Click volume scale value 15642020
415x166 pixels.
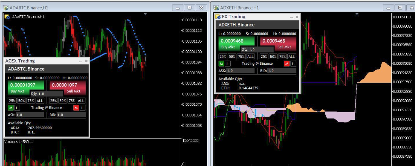click(x=190, y=141)
